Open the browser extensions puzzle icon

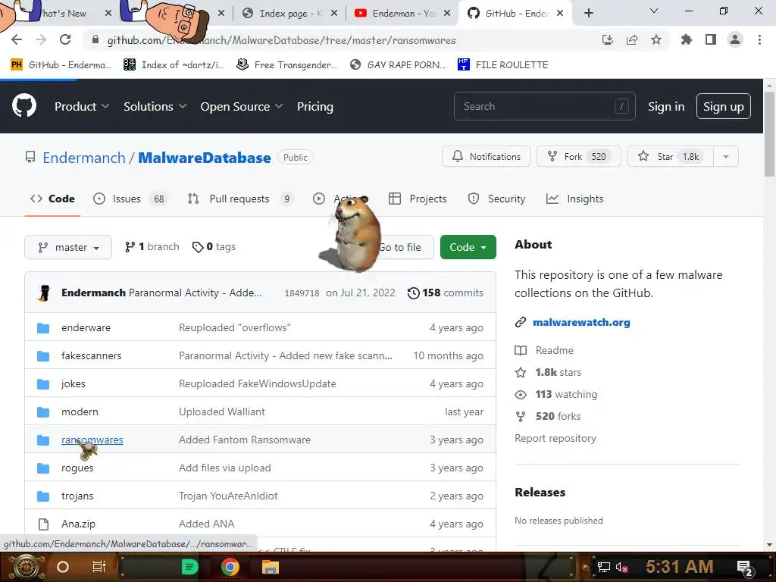[x=686, y=39]
